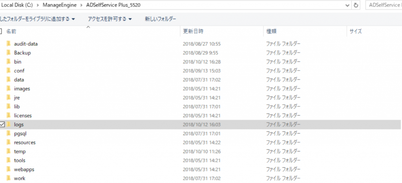Image resolution: width=402 pixels, height=183 pixels.
Task: Click 新しいフォルダー to create a folder
Action: pyautogui.click(x=161, y=19)
